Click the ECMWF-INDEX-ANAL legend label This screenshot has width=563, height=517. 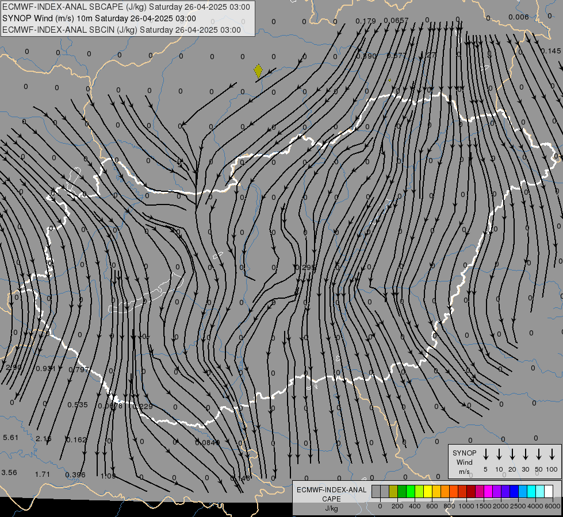pos(332,490)
